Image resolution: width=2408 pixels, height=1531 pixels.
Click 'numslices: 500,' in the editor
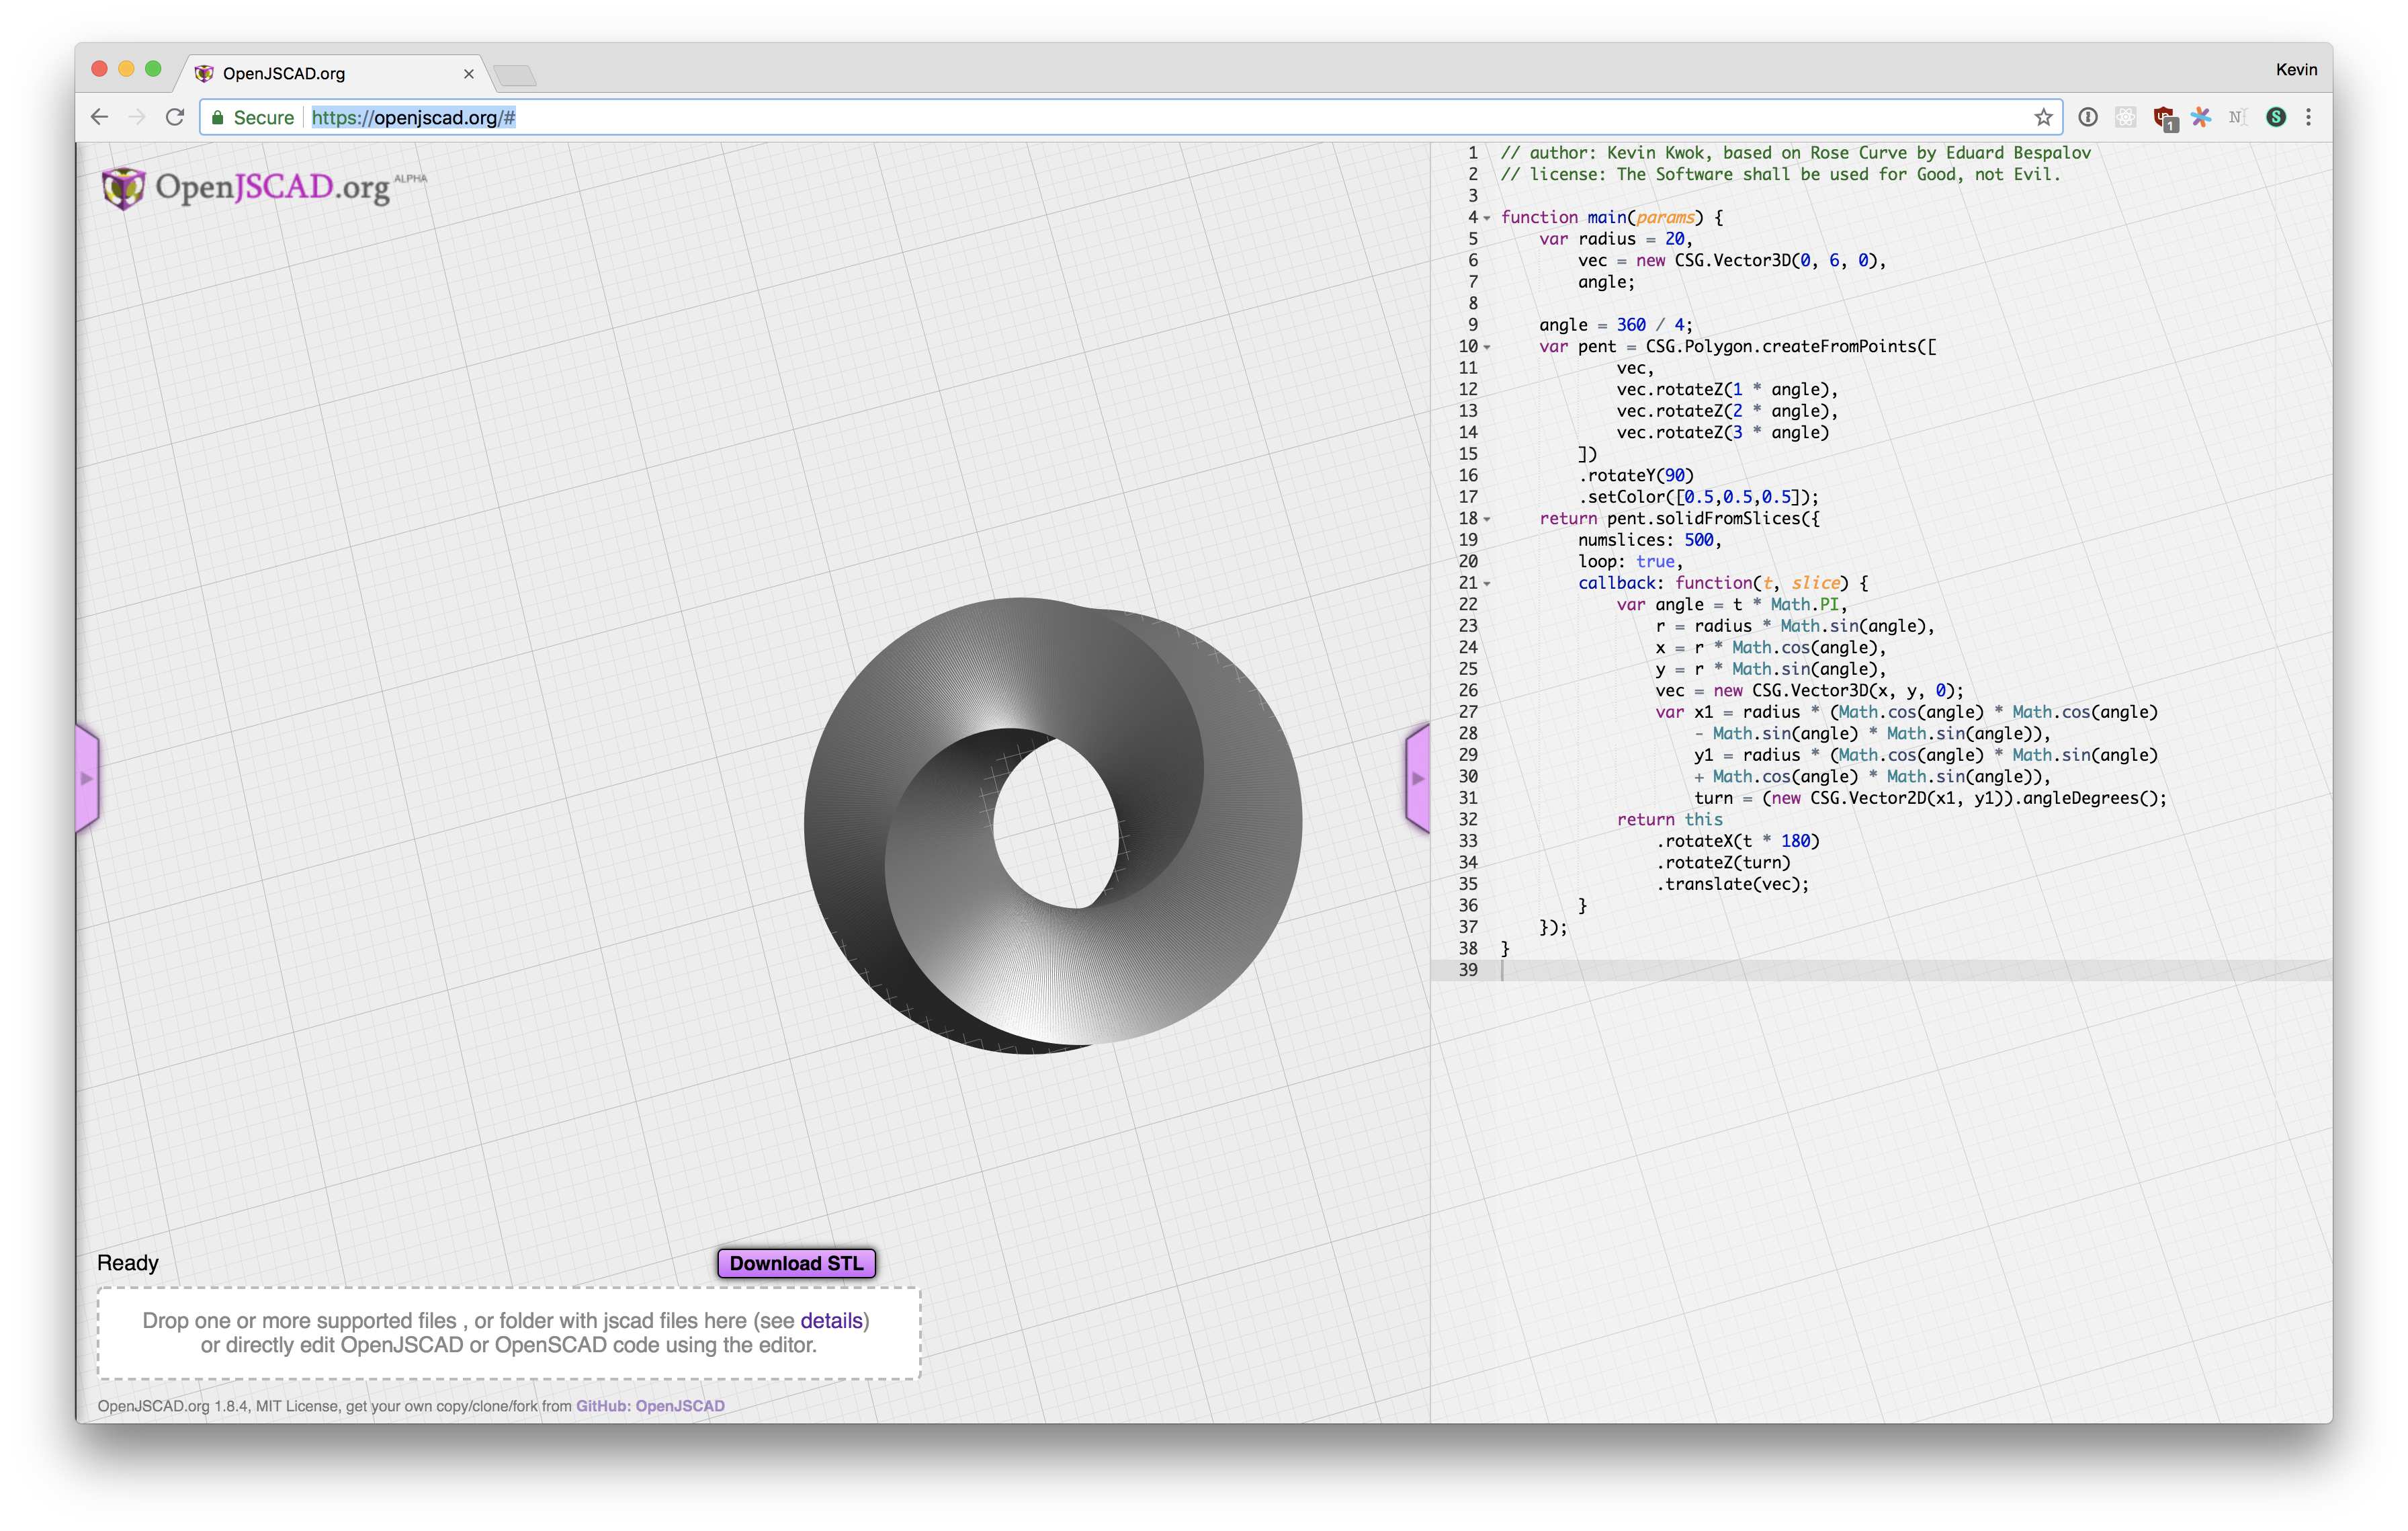point(1650,540)
